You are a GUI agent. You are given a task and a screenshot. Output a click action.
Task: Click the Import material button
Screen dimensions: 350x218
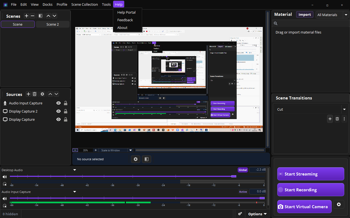click(x=305, y=15)
